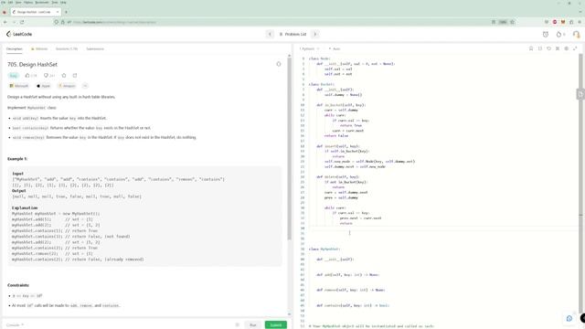
Task: Click the red extension icon in toolbar
Action: tap(555, 22)
